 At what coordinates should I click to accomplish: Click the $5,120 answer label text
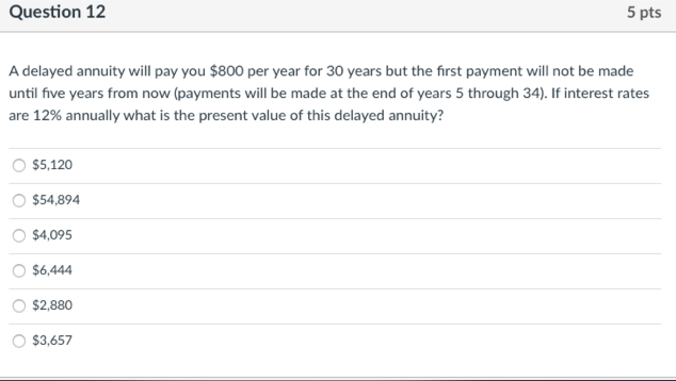(x=52, y=165)
